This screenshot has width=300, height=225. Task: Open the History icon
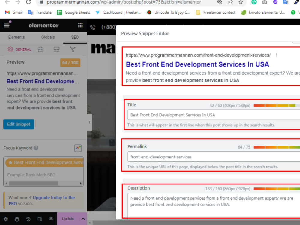pyautogui.click(x=28, y=219)
